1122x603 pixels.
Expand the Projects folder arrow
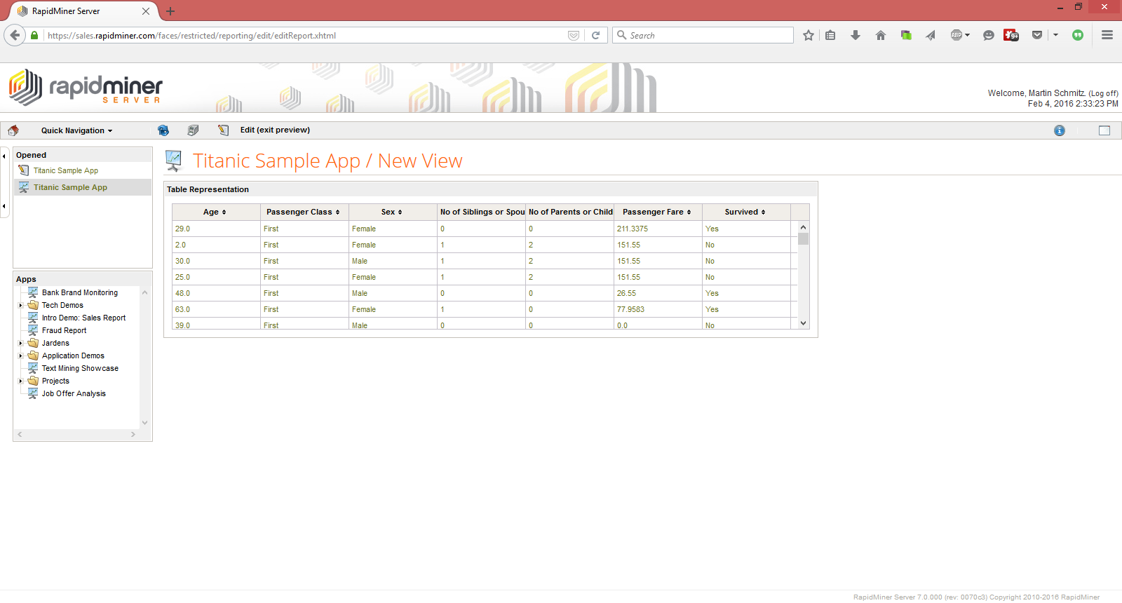(x=20, y=381)
